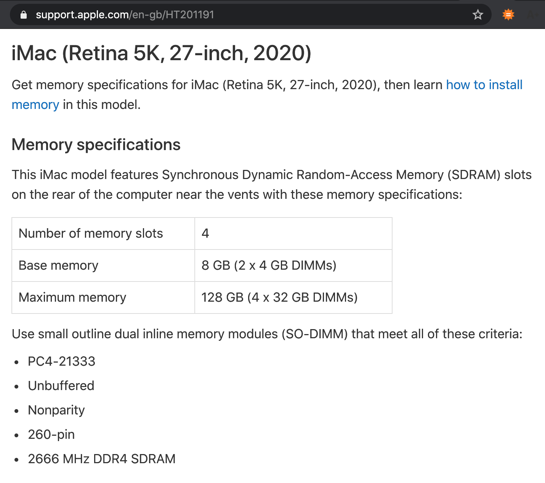Click the Unbuffered bullet item
Viewport: 545px width, 483px height.
tap(61, 386)
